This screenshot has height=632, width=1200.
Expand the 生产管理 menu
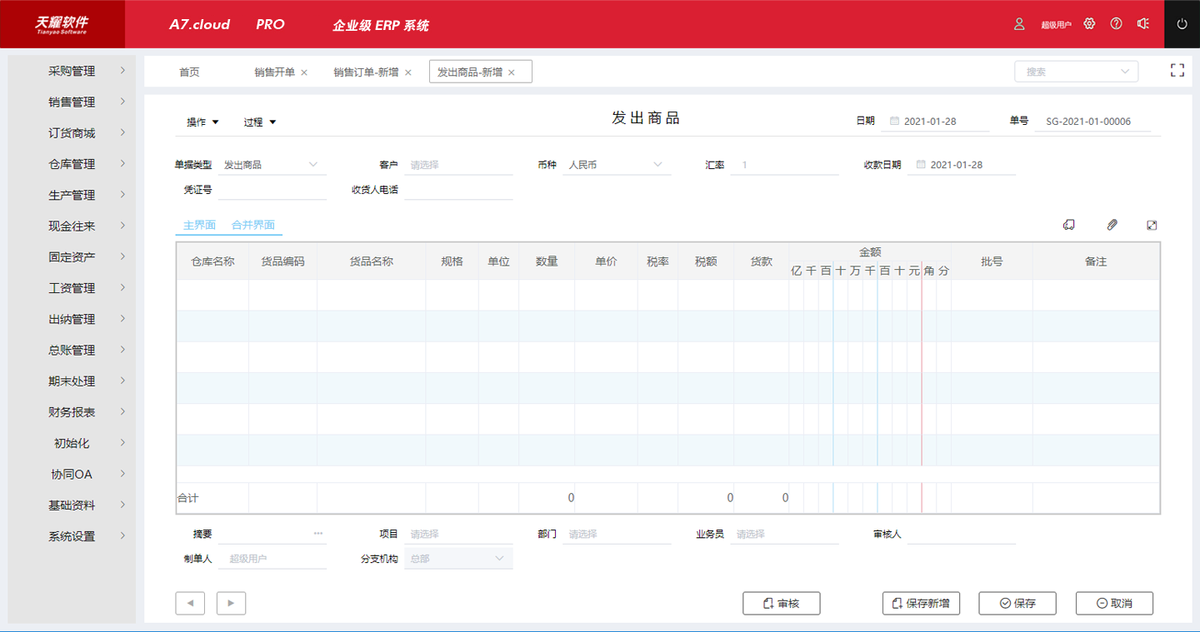click(x=72, y=196)
